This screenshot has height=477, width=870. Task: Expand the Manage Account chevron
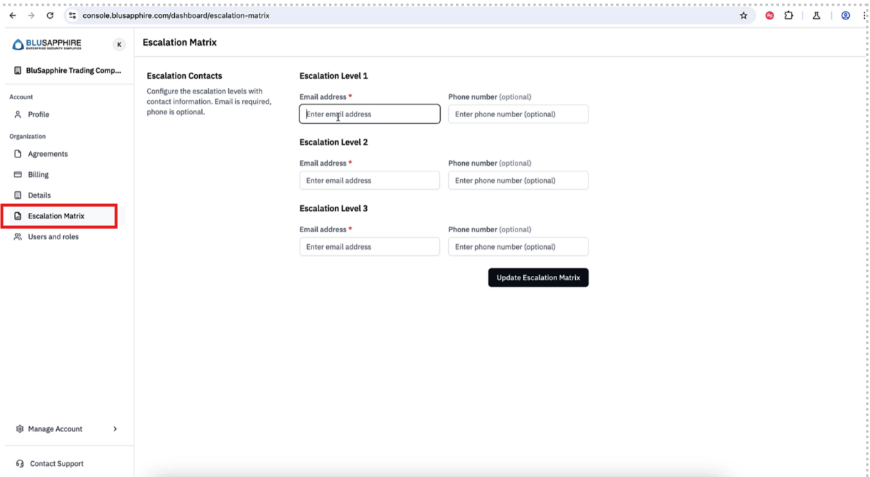pos(115,429)
